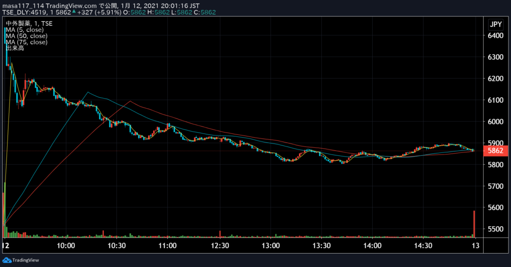
Task: Click the 6000 price axis label
Action: pos(496,122)
